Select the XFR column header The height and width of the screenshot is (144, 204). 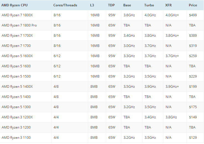[x=168, y=5]
